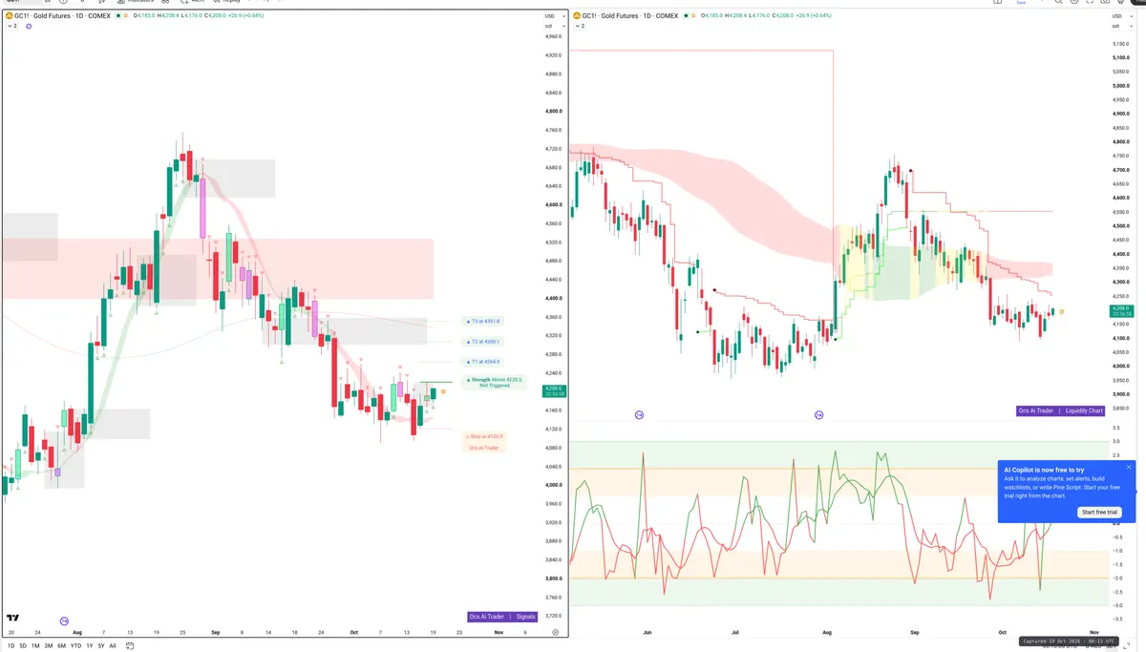The image size is (1146, 652).
Task: Click the June purple event marker on the right chart
Action: (x=639, y=415)
